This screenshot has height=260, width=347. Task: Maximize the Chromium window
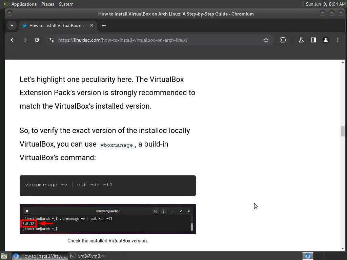(331, 14)
